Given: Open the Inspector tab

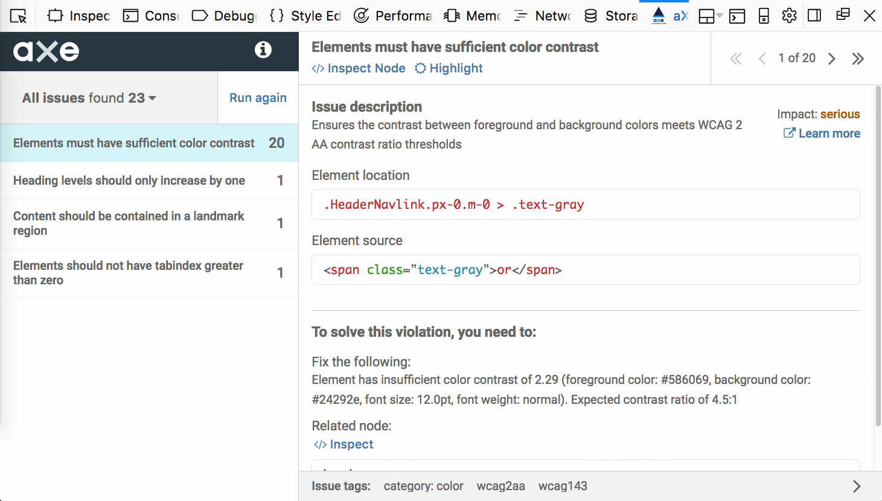Looking at the screenshot, I should coord(78,16).
